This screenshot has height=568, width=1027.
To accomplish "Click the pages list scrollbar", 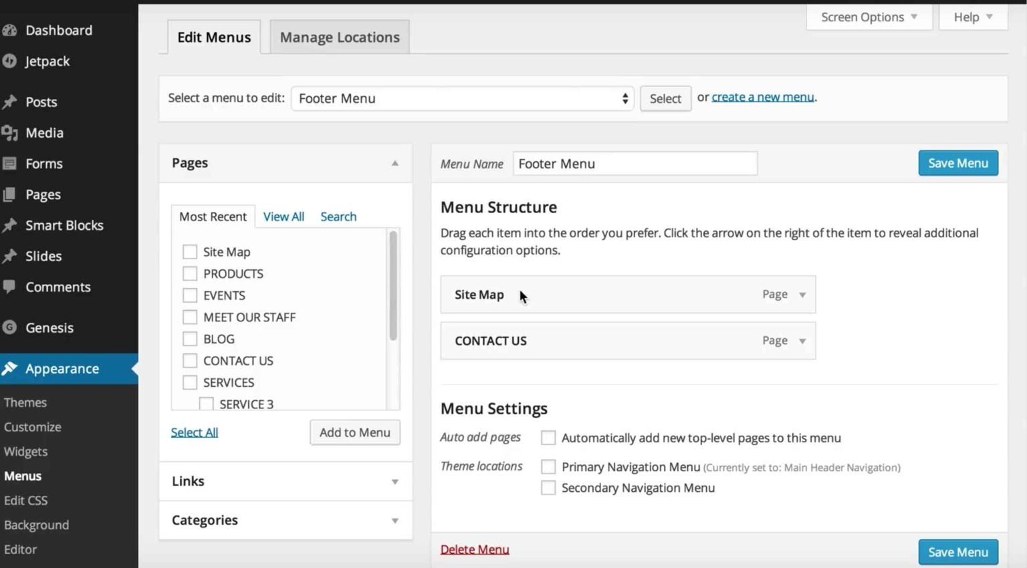I will click(393, 287).
